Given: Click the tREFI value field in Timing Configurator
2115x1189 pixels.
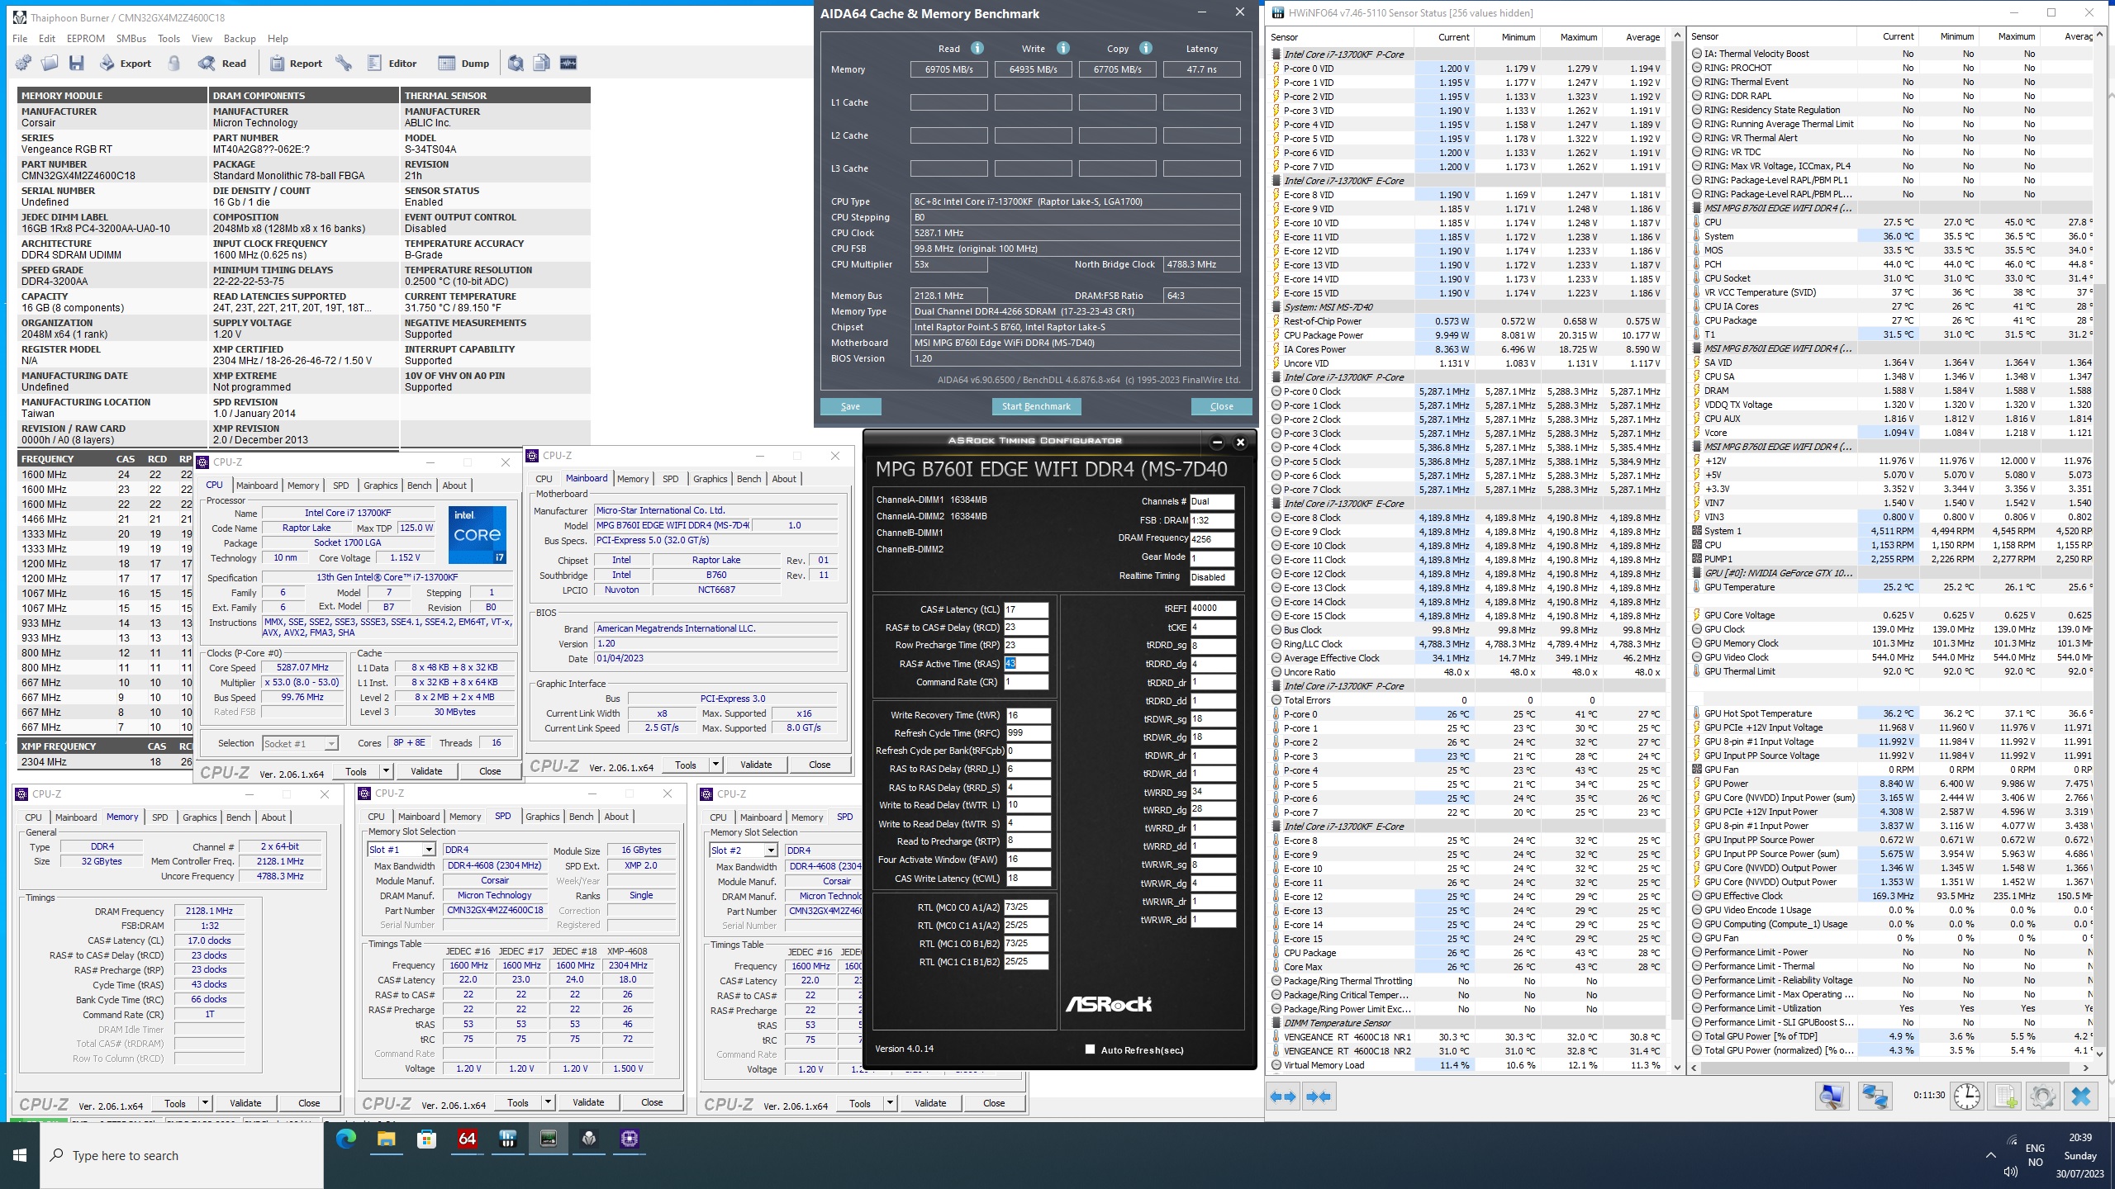Looking at the screenshot, I should [x=1213, y=608].
